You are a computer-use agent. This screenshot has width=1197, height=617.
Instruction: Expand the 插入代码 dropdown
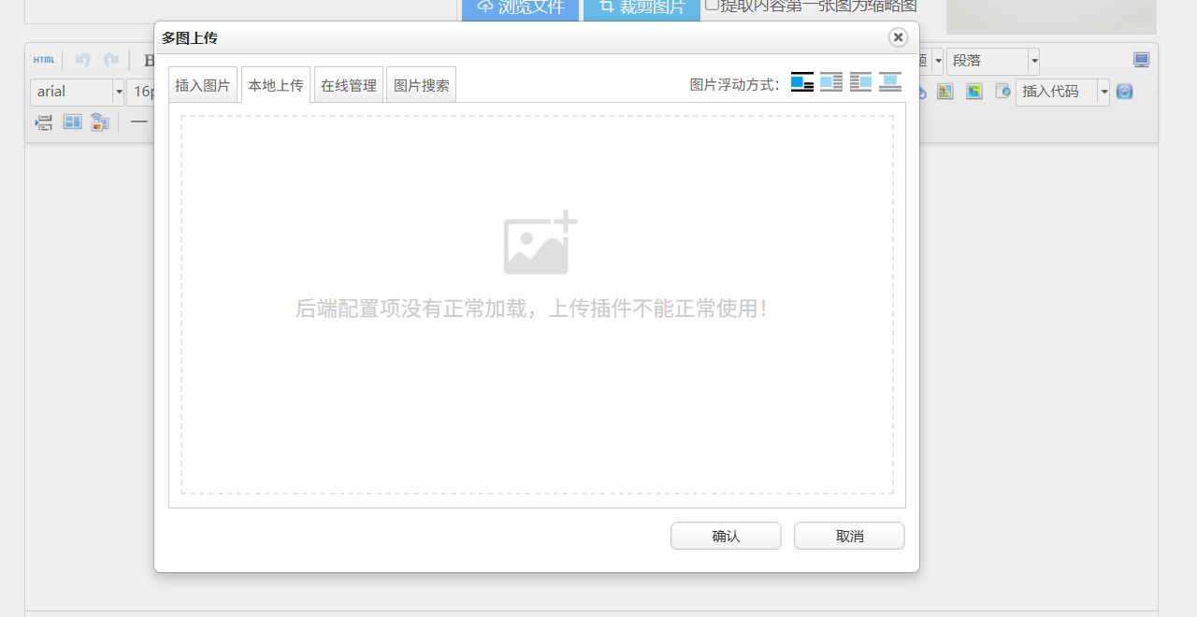pos(1103,92)
